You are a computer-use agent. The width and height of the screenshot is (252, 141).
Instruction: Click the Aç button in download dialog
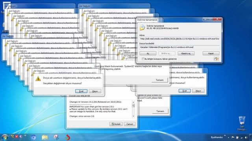coord(148,53)
